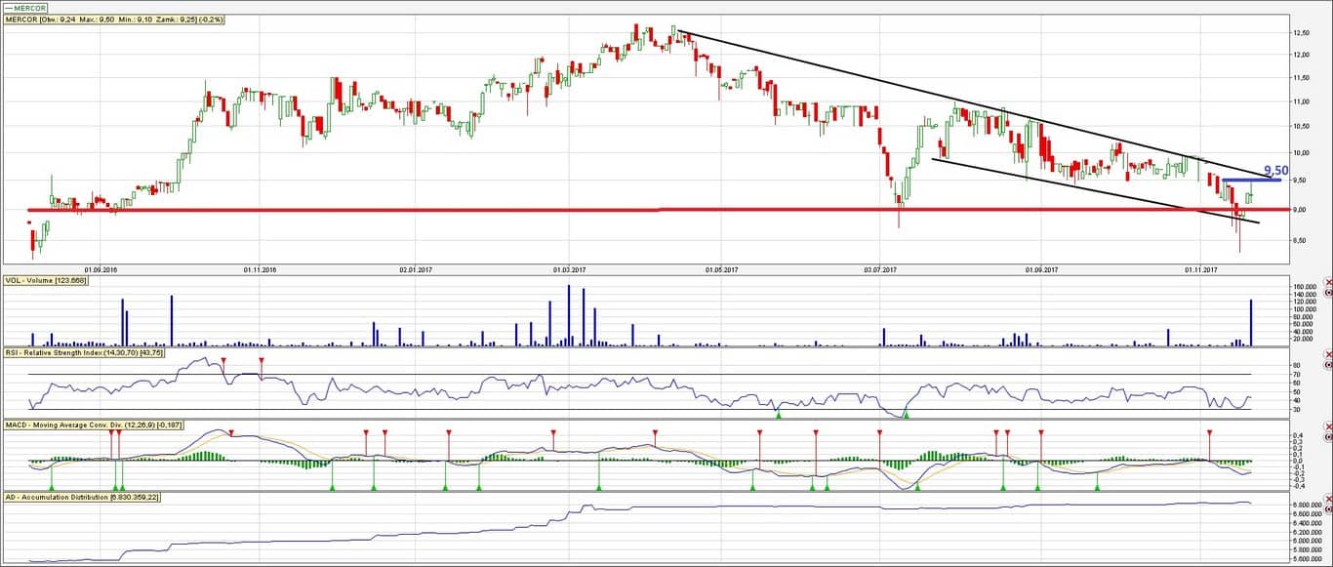
Task: Remove the RSI indicator panel with red X
Action: [1327, 355]
